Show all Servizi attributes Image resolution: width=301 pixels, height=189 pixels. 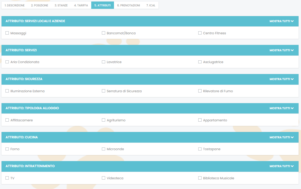[282, 50]
